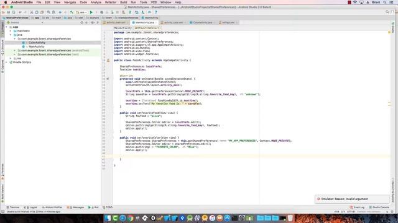Open the Refactor menu
Viewport: 398px width, 223px height.
[x=111, y=2]
